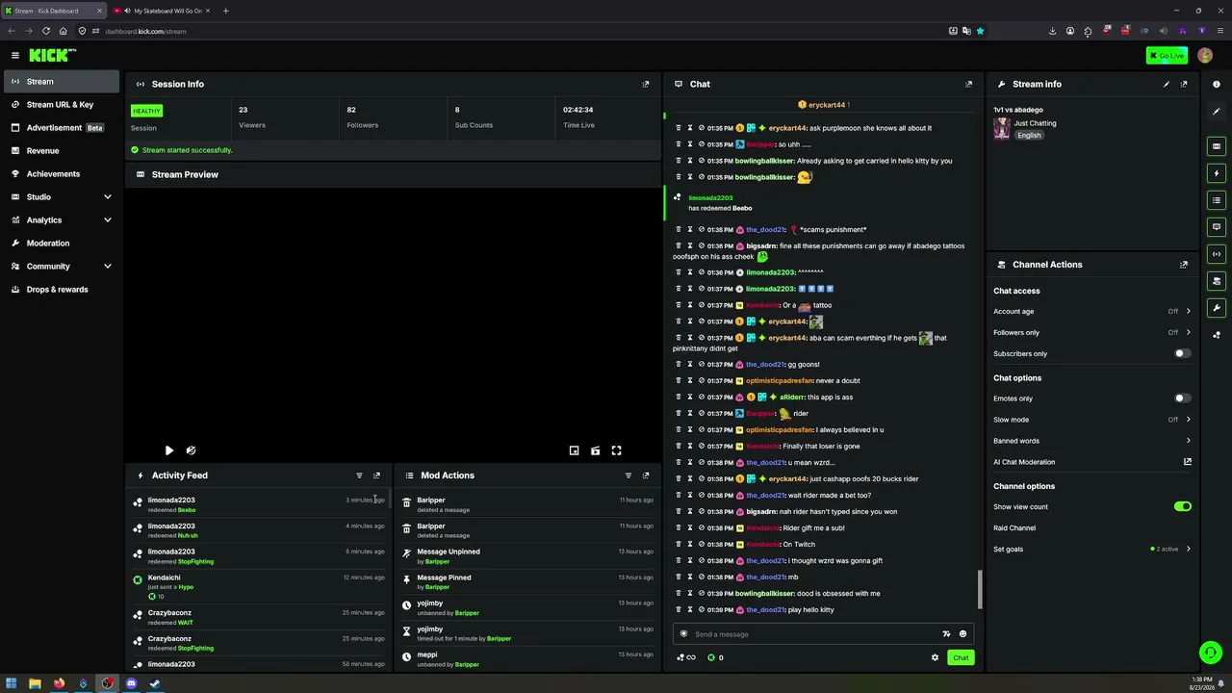Screen dimensions: 1232x693
Task: Toggle Channel Actions widget in right sidebar
Action: click(x=1217, y=281)
